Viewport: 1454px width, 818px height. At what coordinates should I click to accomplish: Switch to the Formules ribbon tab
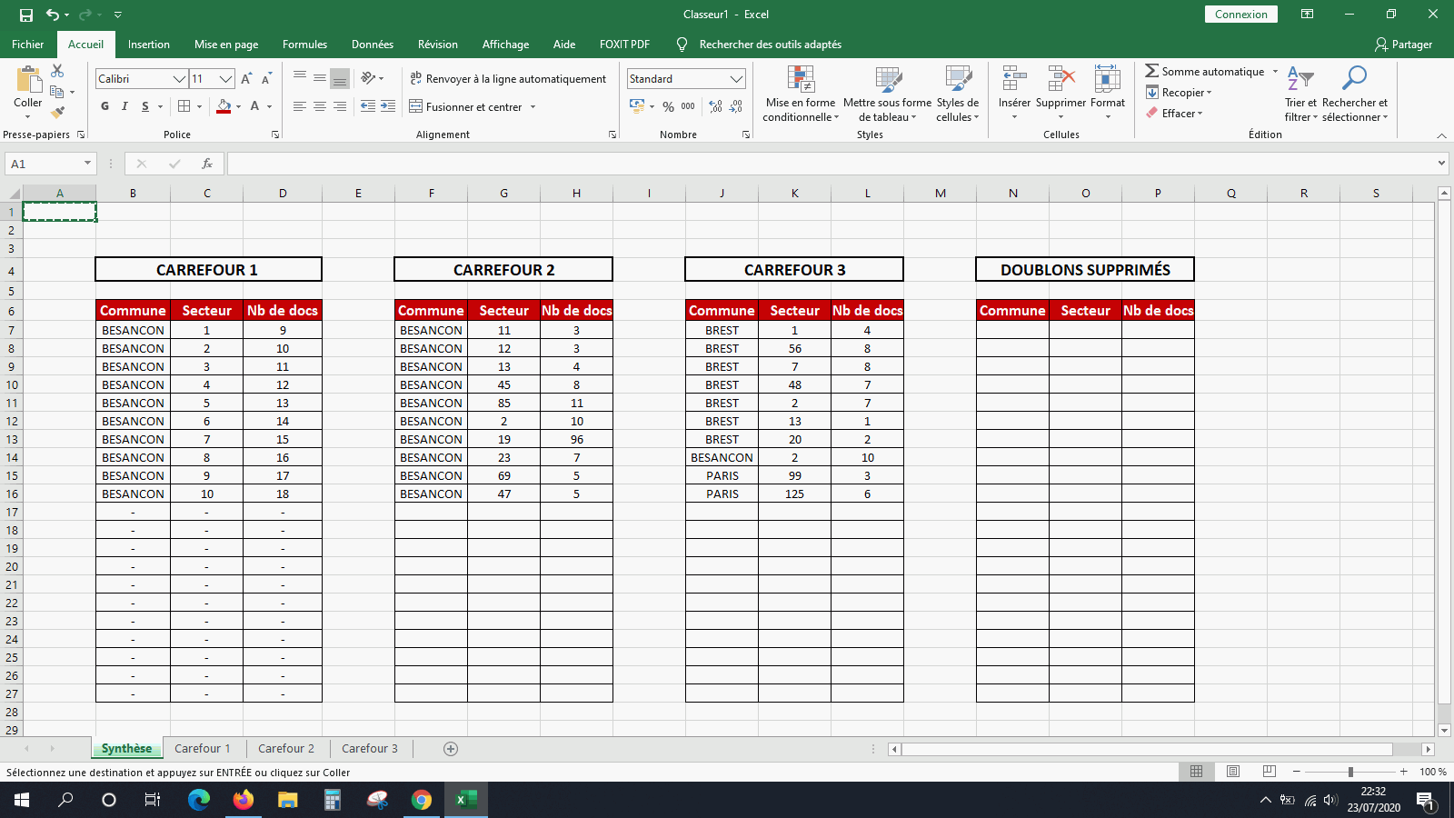pos(304,45)
